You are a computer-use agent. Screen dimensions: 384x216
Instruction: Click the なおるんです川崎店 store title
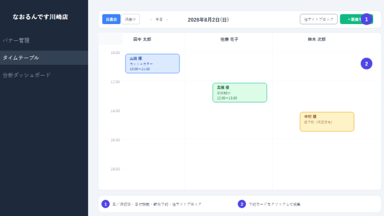click(40, 17)
